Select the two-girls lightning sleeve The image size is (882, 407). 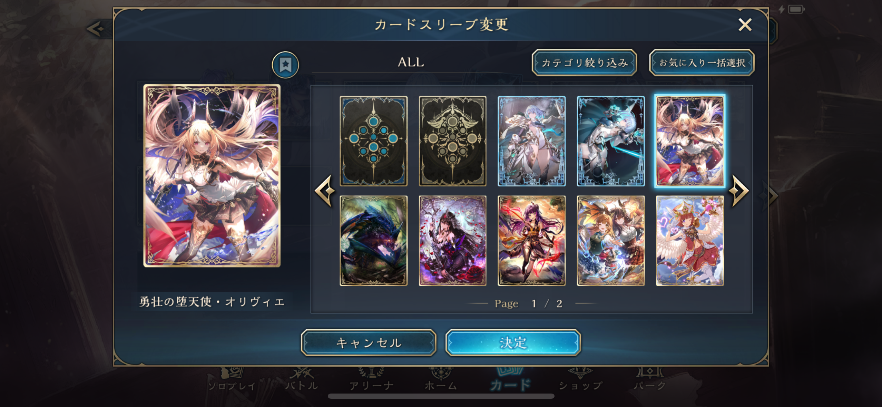click(x=610, y=241)
